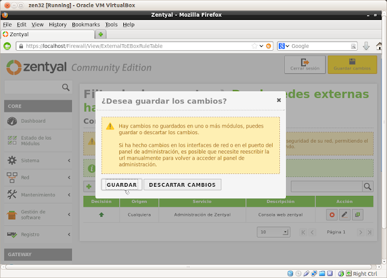Open Estado de los Módulos
The height and width of the screenshot is (278, 387).
click(36, 141)
